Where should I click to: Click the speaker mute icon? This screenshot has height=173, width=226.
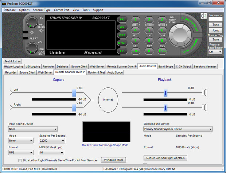(203, 16)
